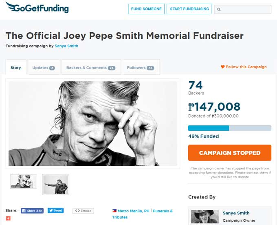Click the Philippine flag icon
The height and width of the screenshot is (225, 277).
[x=114, y=211]
